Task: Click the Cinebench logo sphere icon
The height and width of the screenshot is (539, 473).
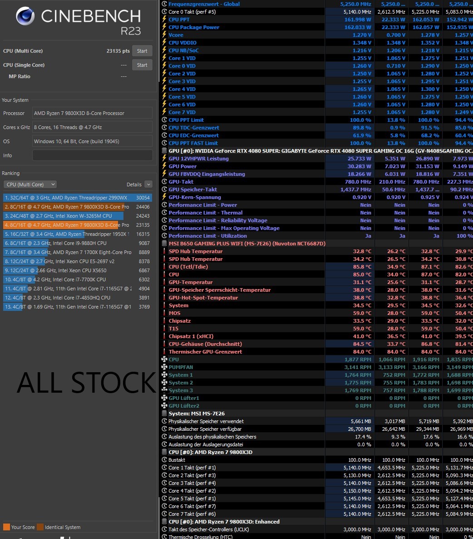Action: 25,16
